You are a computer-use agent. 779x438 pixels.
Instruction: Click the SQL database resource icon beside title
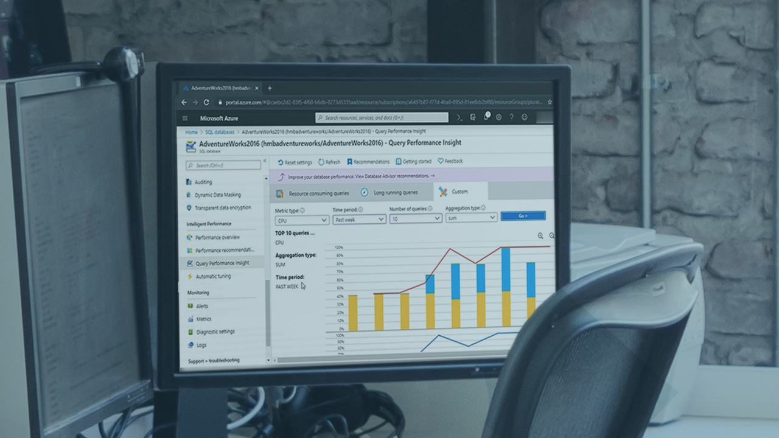(x=190, y=146)
